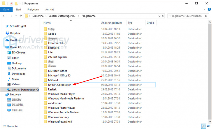This screenshot has width=212, height=129.
Task: Select the Windows Portable Devices folder
Action: (x=63, y=112)
